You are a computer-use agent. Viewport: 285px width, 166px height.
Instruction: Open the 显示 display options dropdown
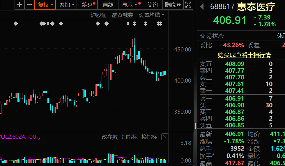coord(130,5)
